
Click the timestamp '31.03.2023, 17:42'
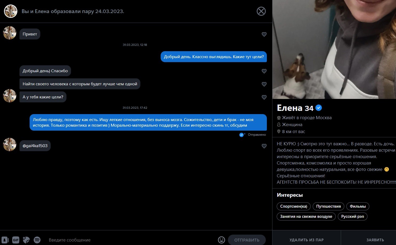pos(135,108)
